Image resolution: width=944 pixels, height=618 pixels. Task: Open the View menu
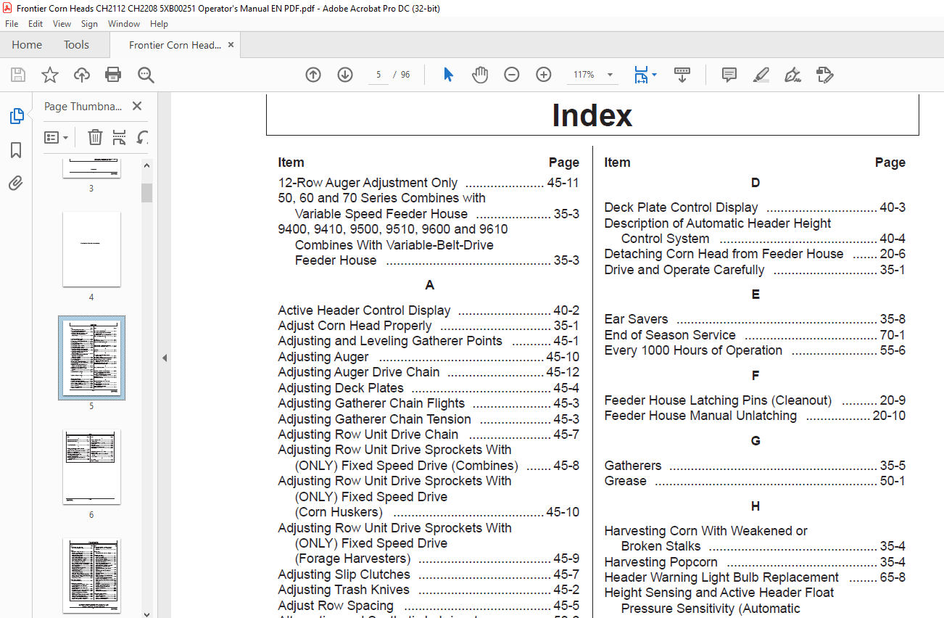tap(62, 24)
